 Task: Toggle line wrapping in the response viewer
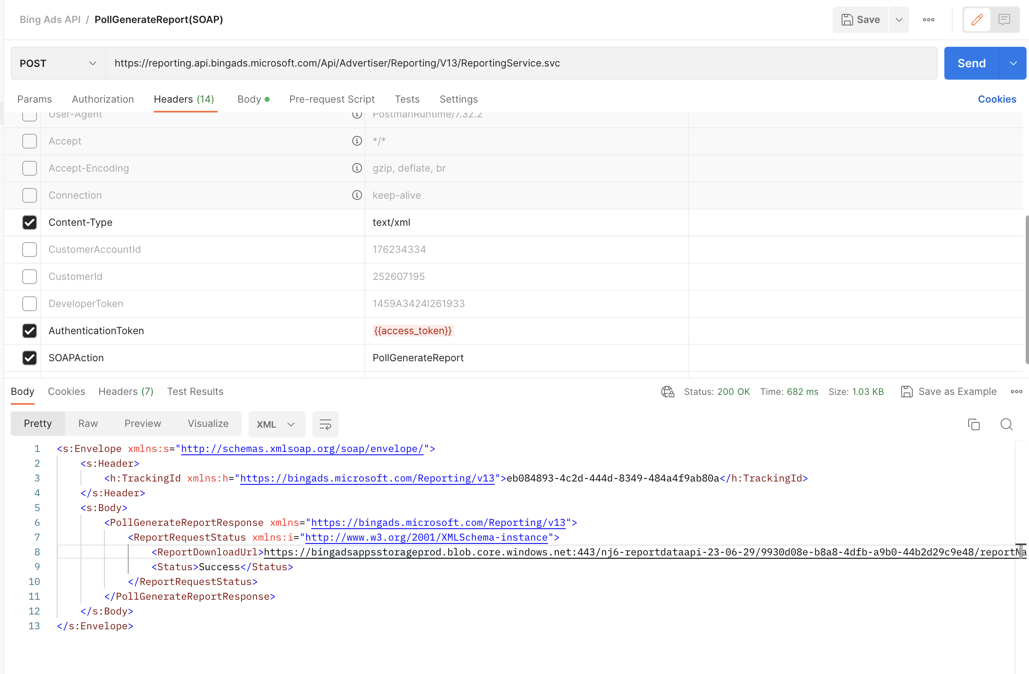click(325, 424)
